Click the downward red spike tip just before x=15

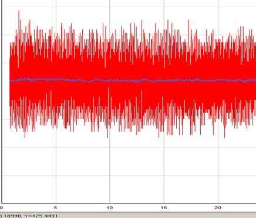[x=159, y=137]
